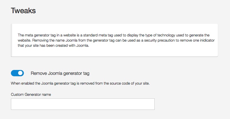Click the white knob of the toggle

coord(20,73)
